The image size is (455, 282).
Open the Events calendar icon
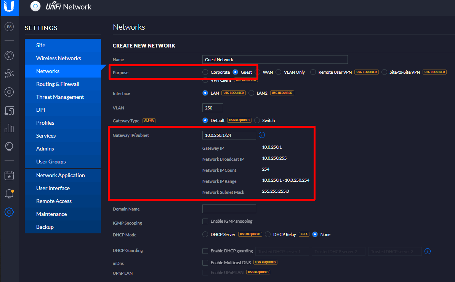[x=9, y=176]
